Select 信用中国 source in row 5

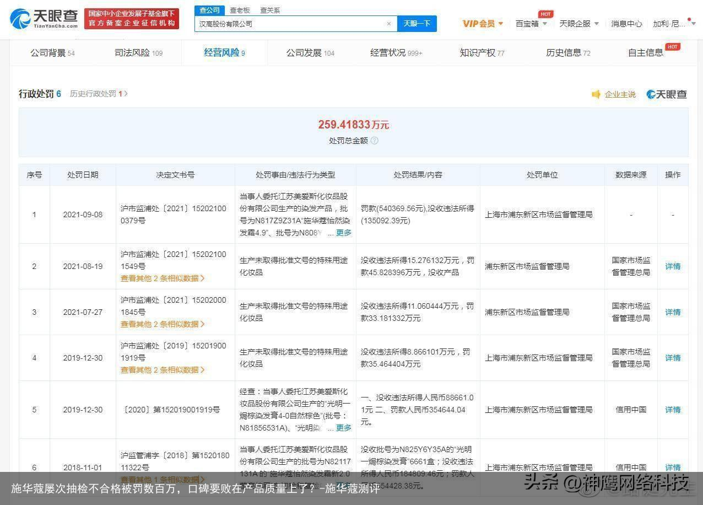631,410
